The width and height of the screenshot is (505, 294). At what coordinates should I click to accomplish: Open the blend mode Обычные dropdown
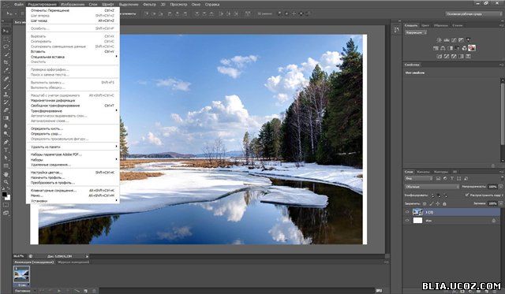(x=432, y=187)
